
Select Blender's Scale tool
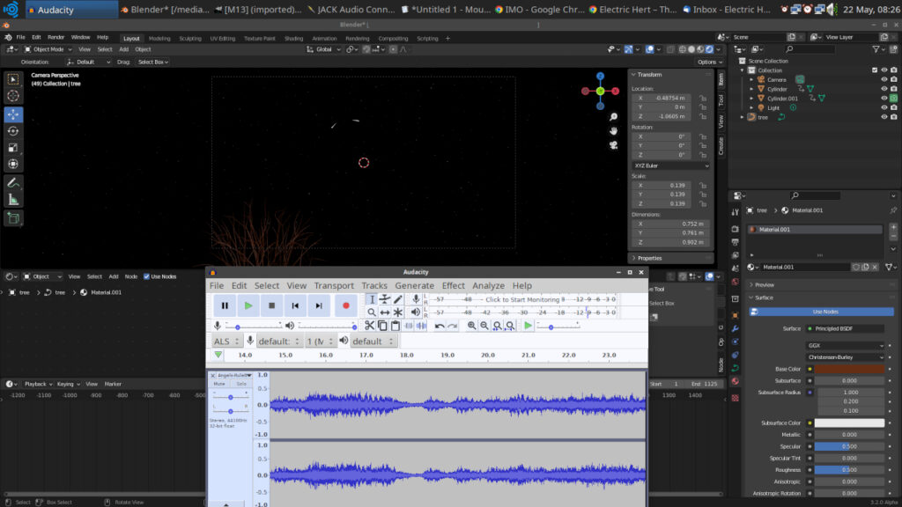coord(13,148)
